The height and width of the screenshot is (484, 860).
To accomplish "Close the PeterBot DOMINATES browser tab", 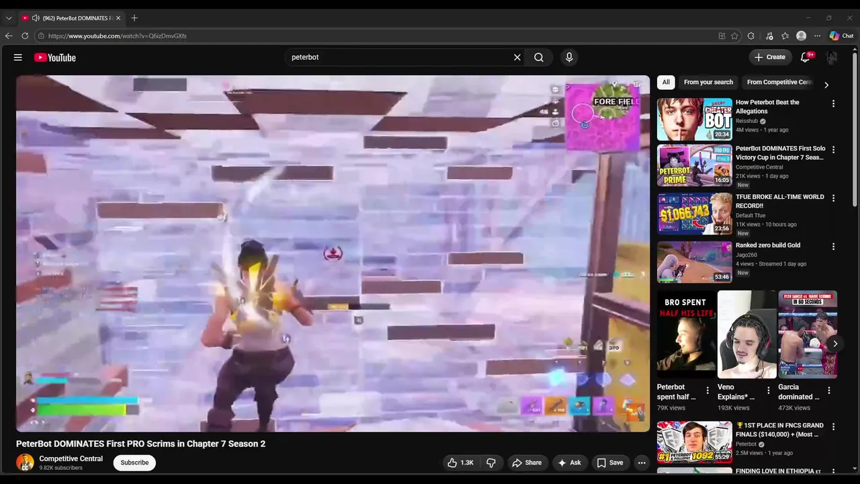I will pos(118,18).
